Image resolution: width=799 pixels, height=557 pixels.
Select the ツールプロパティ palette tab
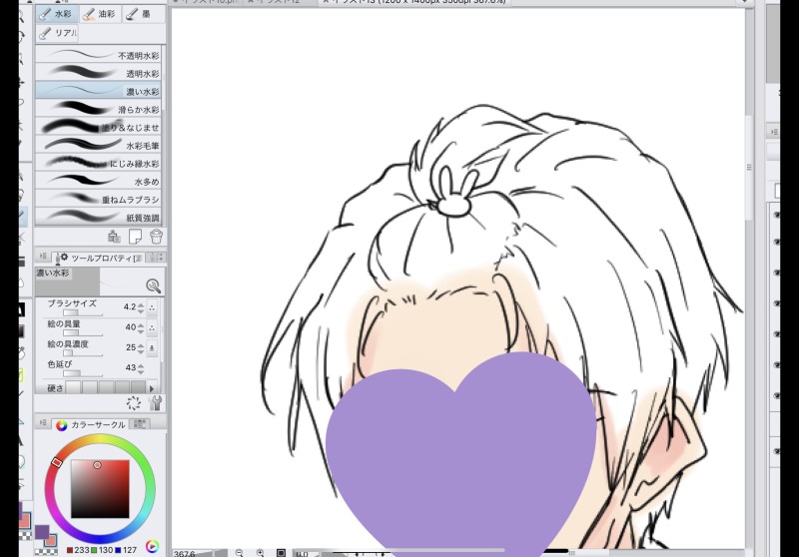click(x=98, y=259)
